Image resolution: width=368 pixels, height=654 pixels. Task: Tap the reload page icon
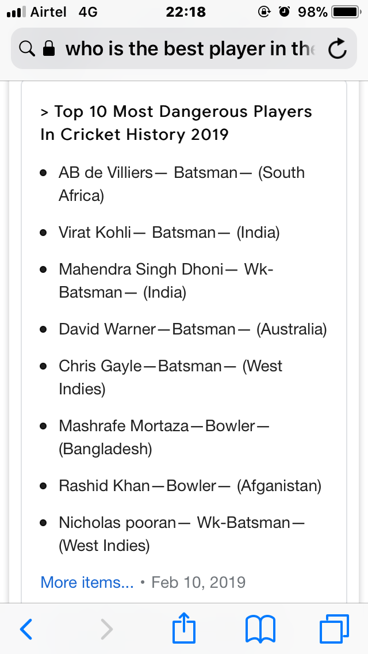tap(337, 49)
